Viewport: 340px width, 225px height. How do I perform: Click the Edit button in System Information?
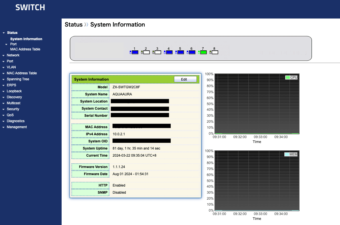[x=185, y=79]
